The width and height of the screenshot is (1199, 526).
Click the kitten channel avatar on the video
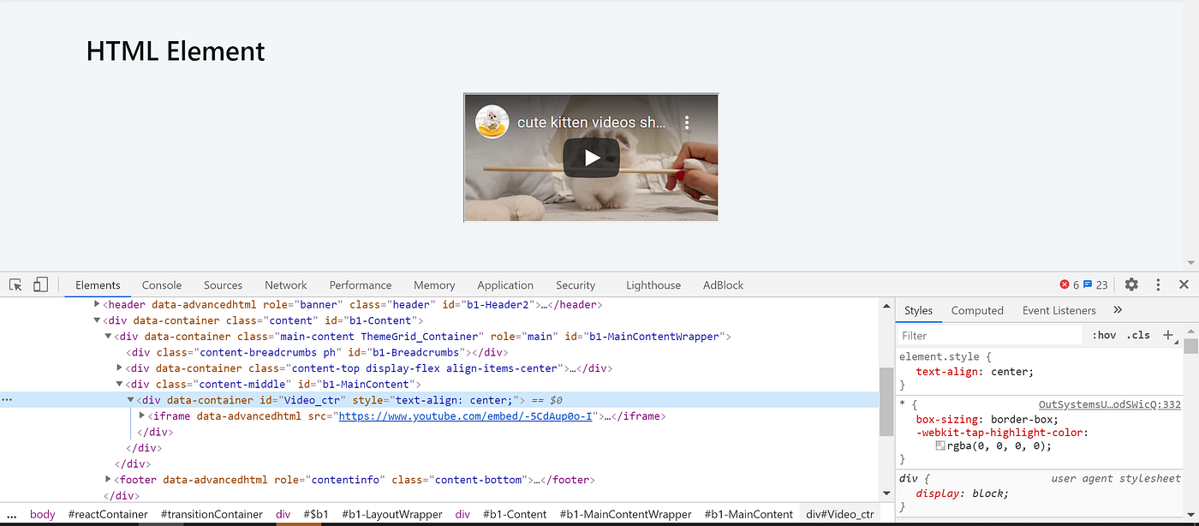[492, 122]
